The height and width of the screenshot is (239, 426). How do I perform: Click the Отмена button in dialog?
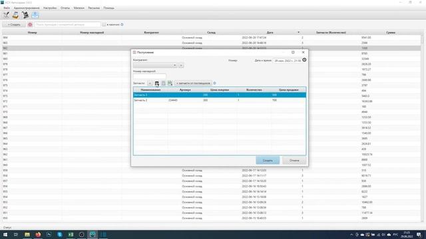[294, 161]
